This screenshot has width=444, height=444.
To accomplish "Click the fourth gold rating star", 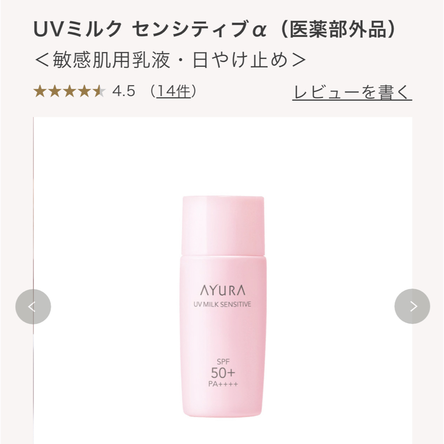I will (x=84, y=91).
